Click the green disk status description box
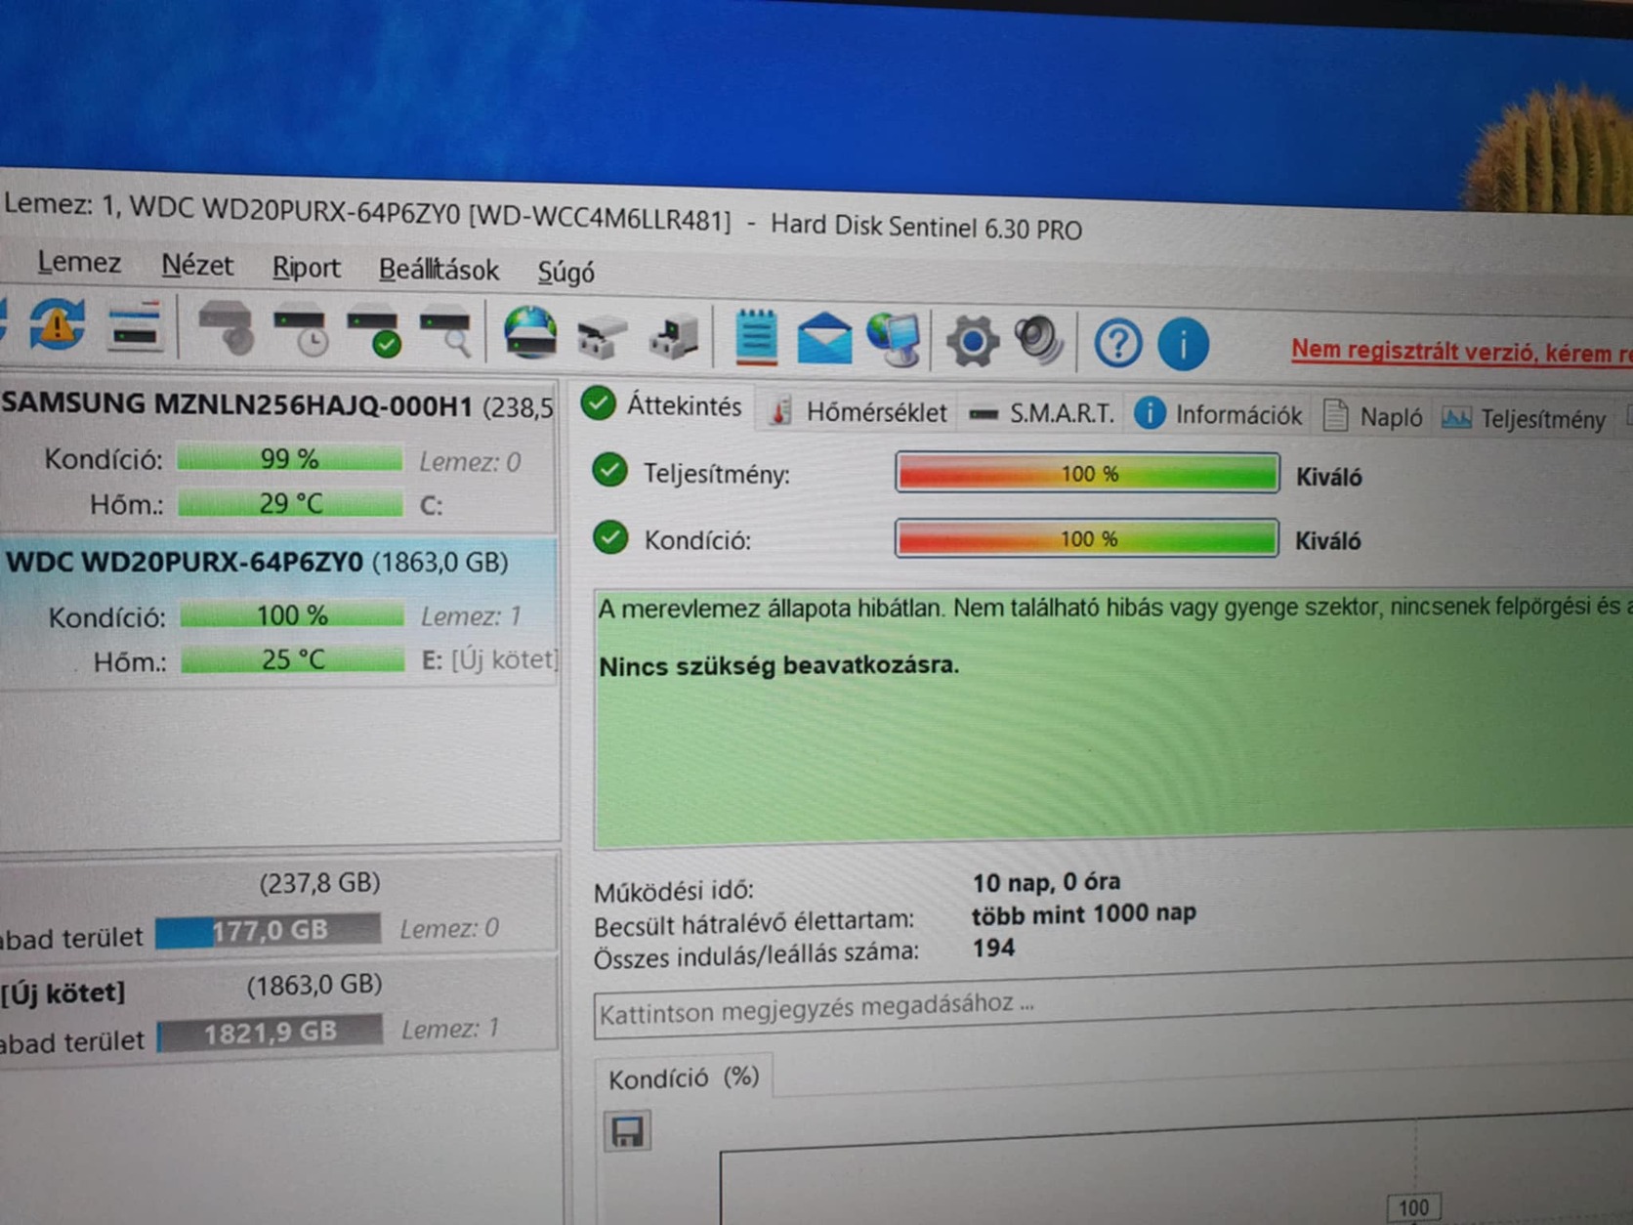1633x1225 pixels. click(1113, 717)
